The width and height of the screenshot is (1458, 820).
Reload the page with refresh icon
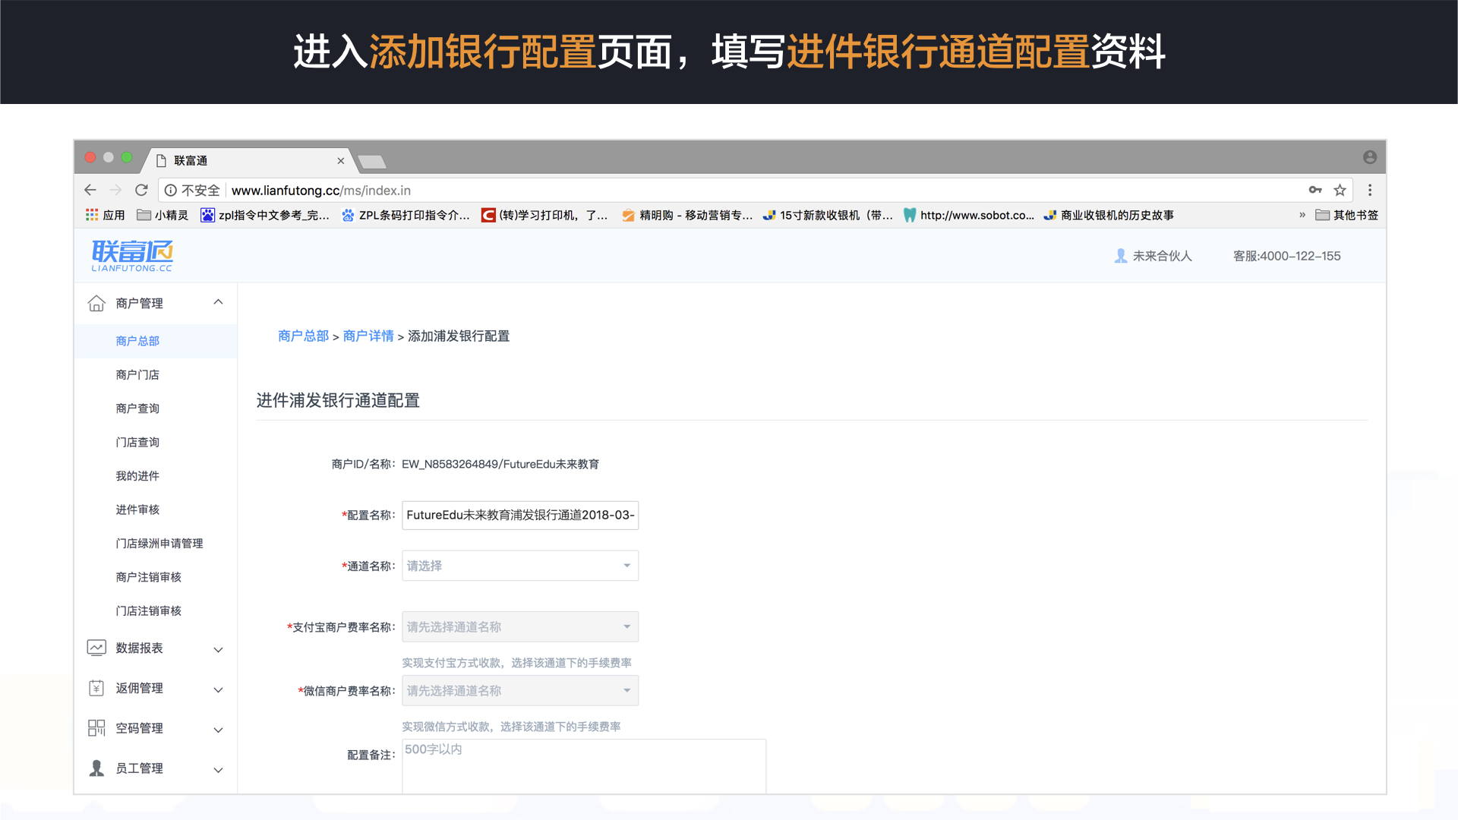[x=141, y=190]
